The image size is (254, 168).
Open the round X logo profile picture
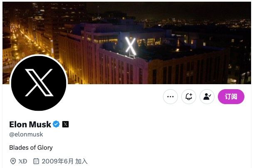point(39,83)
